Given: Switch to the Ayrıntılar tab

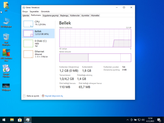Looking at the screenshot, I should point(85,15).
